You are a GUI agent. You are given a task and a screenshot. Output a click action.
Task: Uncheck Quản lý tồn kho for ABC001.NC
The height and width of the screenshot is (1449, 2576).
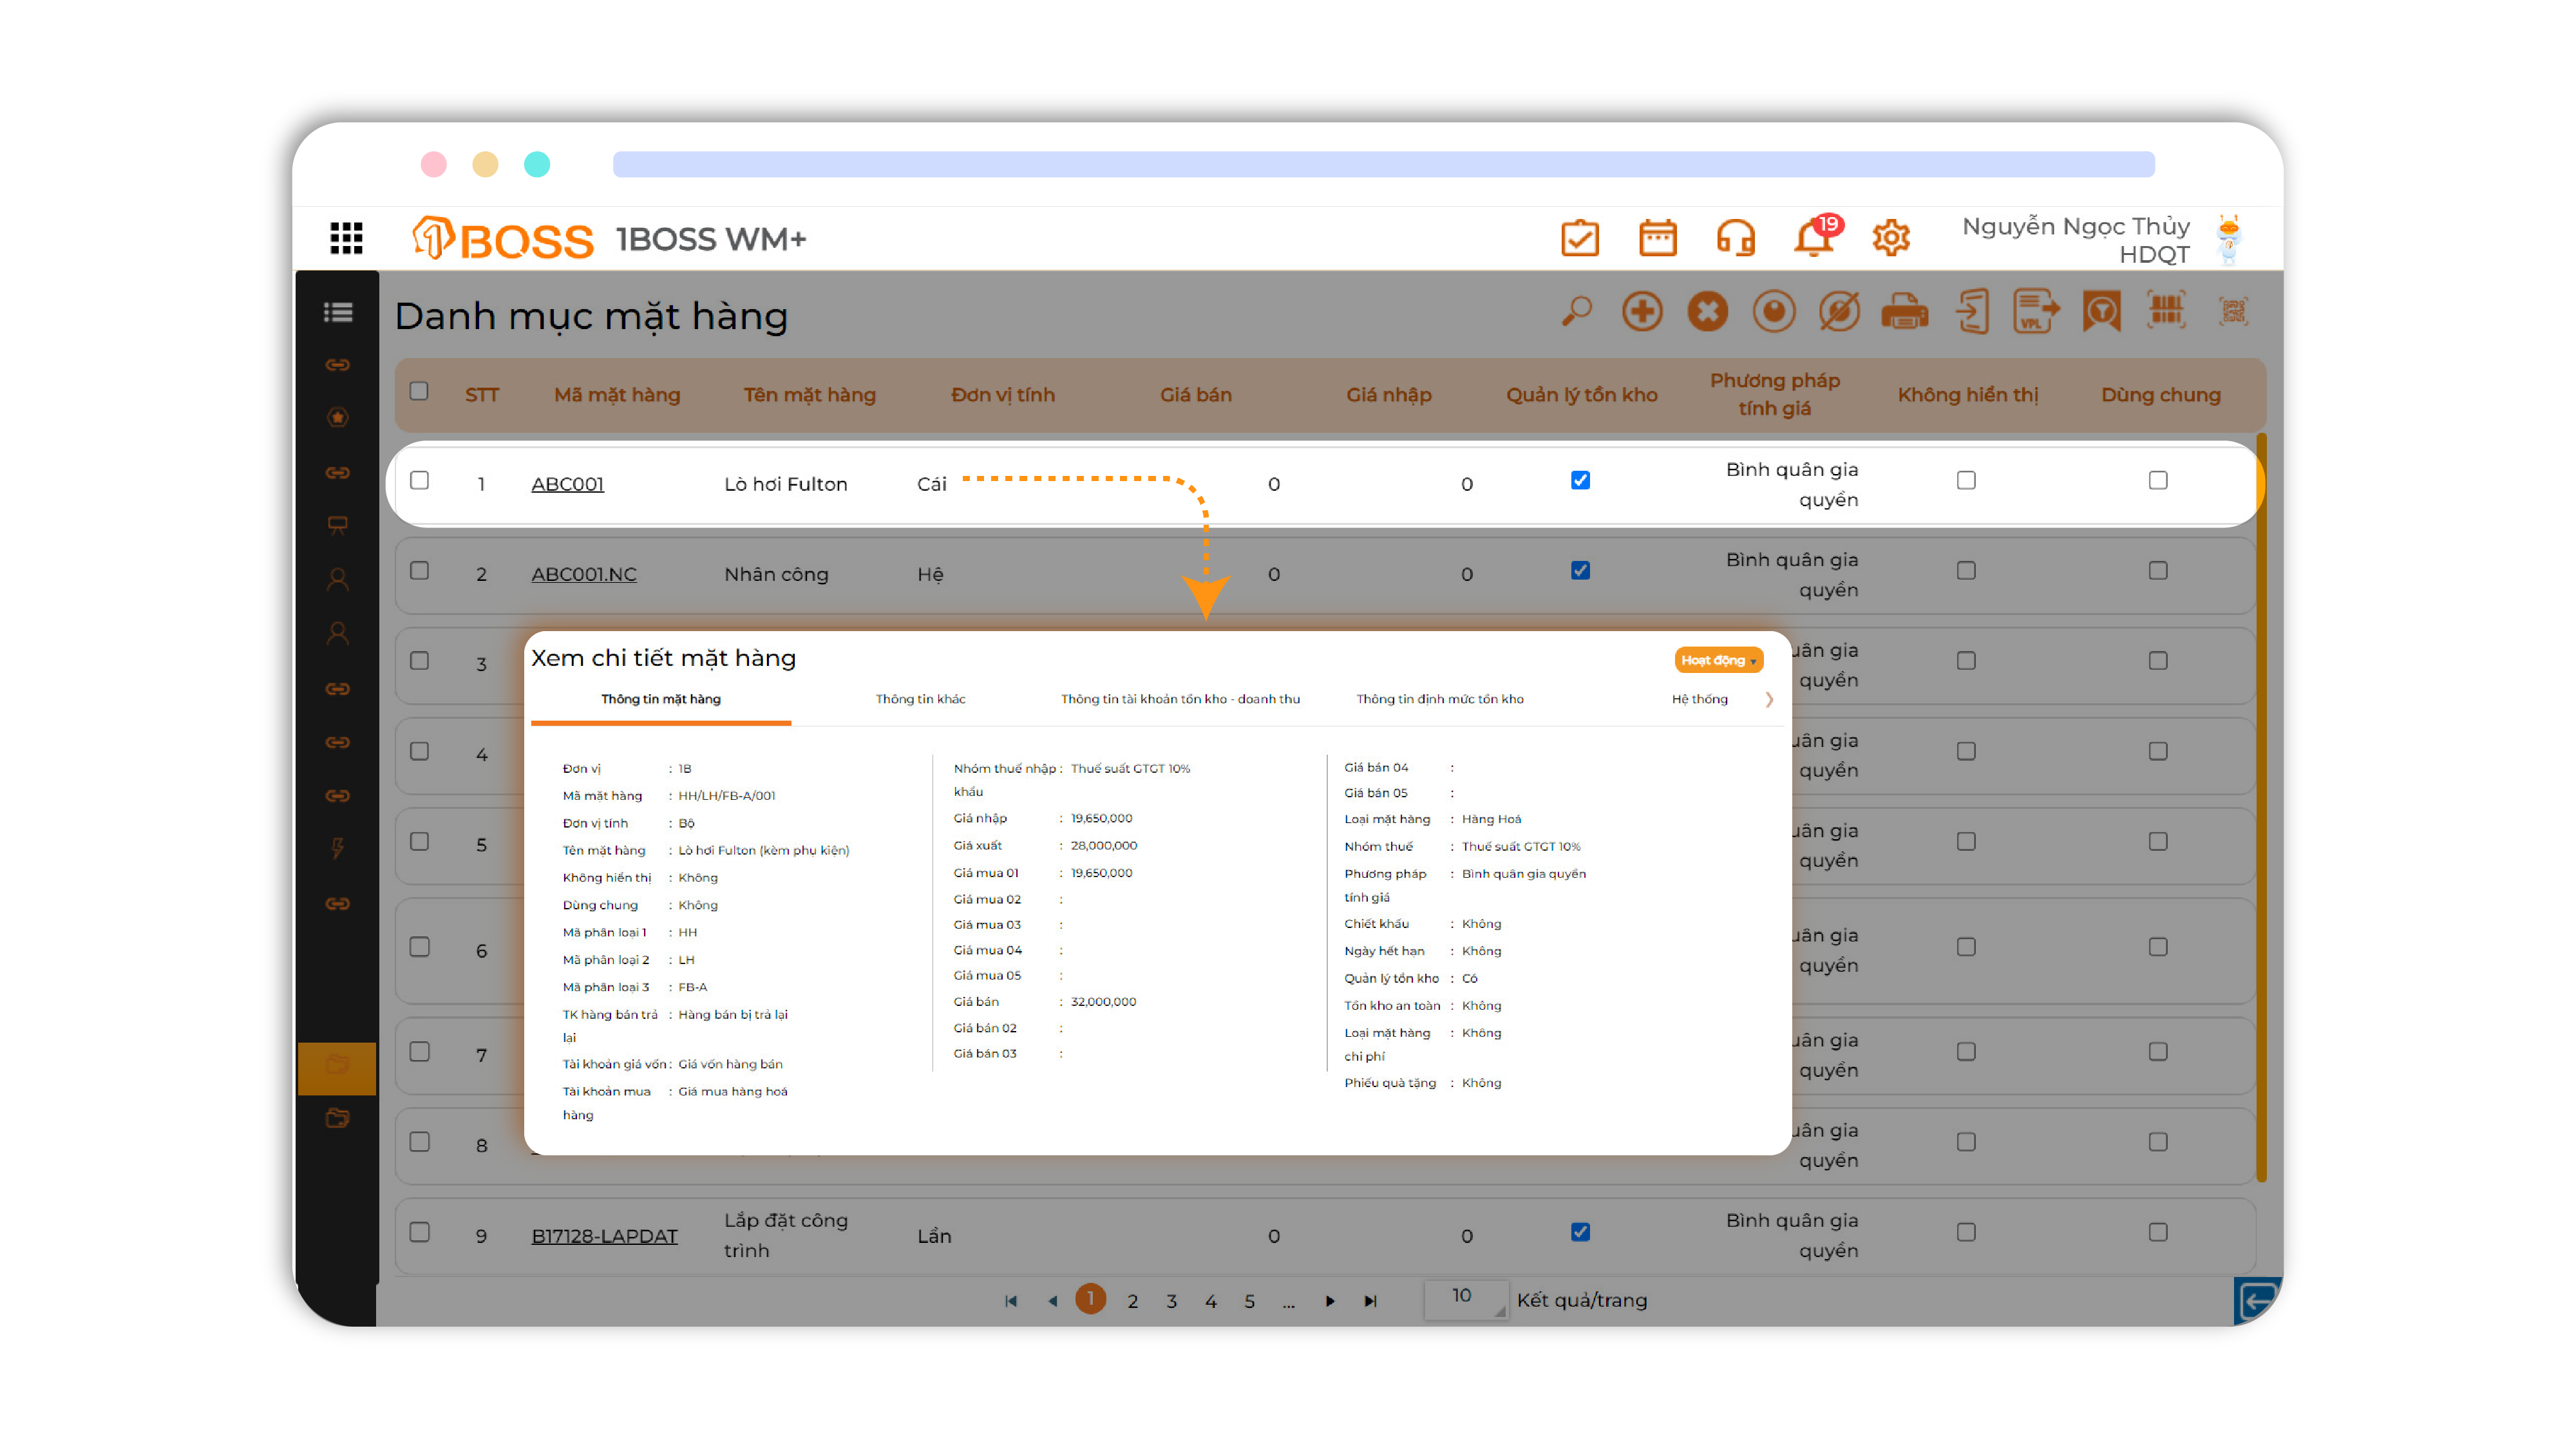point(1580,571)
